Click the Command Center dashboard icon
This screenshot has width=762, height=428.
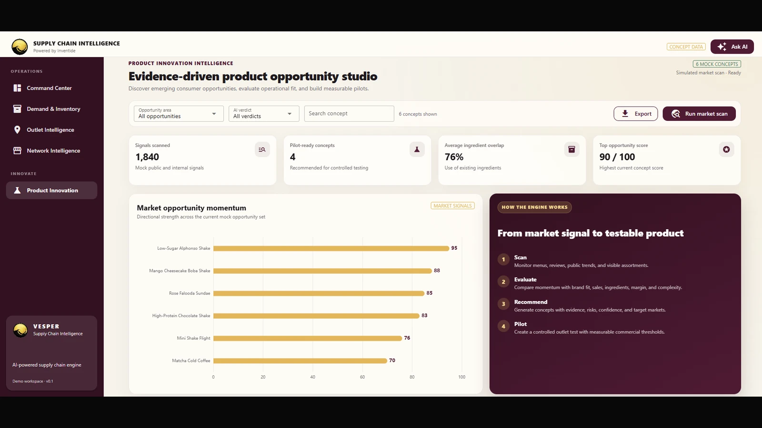coord(17,88)
